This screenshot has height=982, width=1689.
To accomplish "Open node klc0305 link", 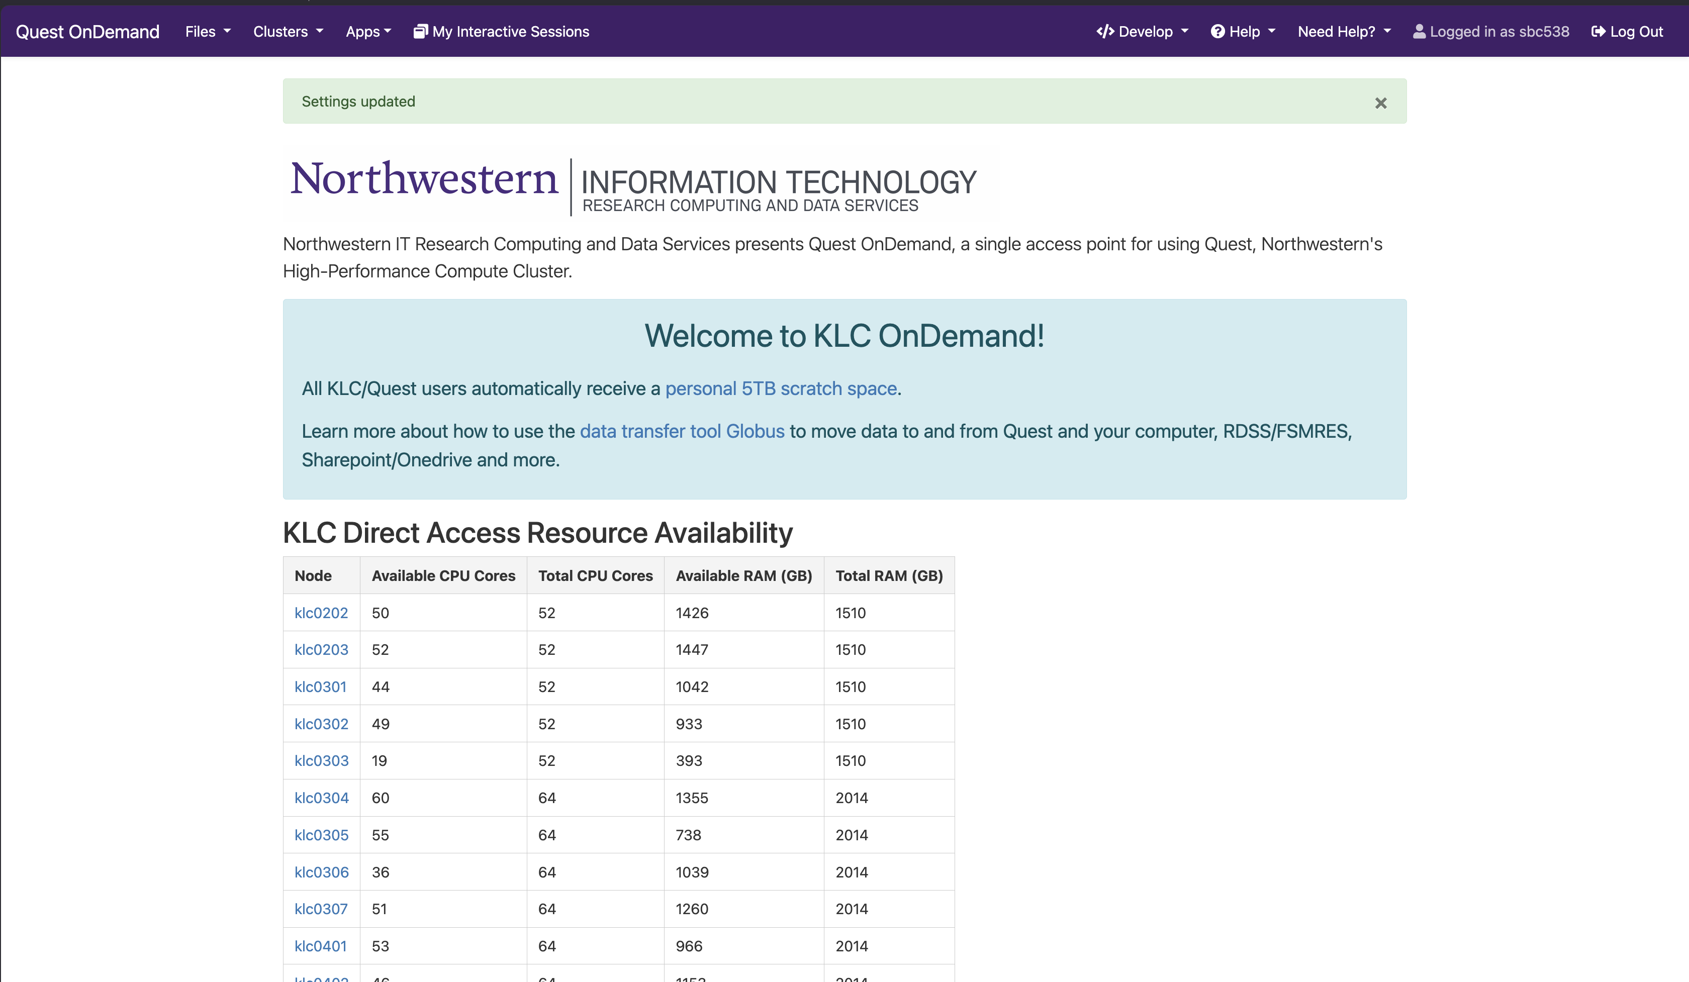I will (x=321, y=835).
